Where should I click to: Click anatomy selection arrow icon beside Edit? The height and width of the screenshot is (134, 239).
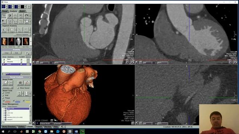[28, 53]
